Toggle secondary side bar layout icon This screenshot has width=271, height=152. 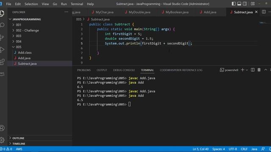click(245, 4)
